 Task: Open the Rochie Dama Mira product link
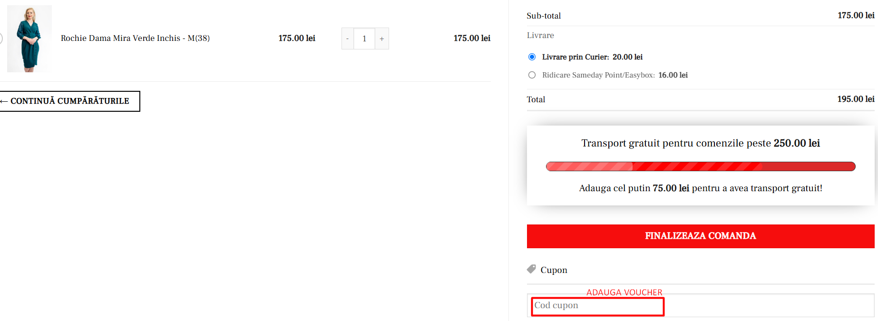(135, 38)
